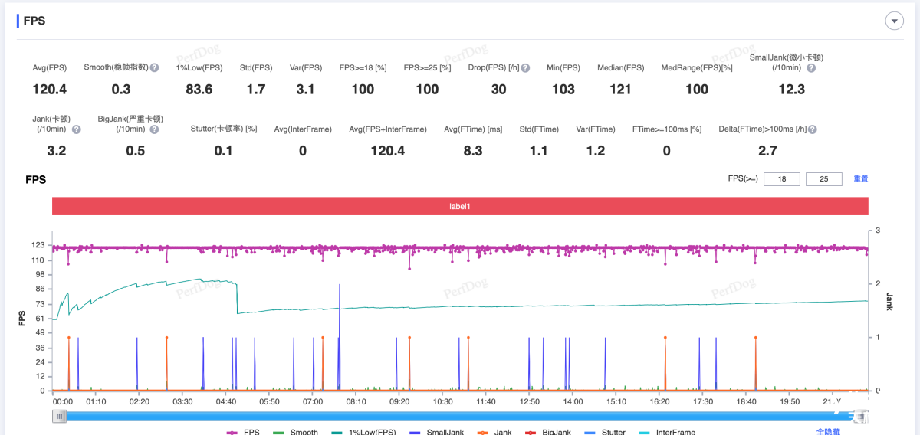920x435 pixels.
Task: Toggle BigJank series in legend
Action: pos(547,432)
